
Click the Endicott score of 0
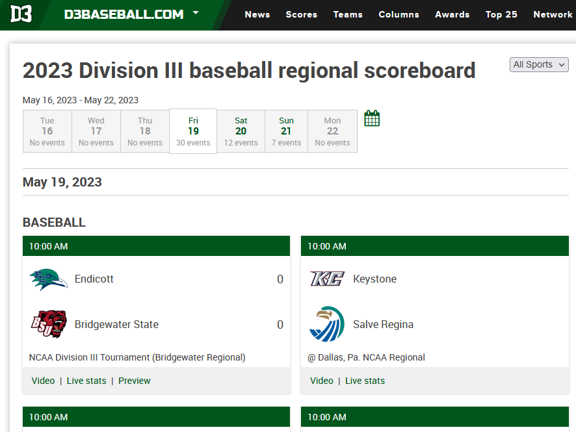coord(280,279)
